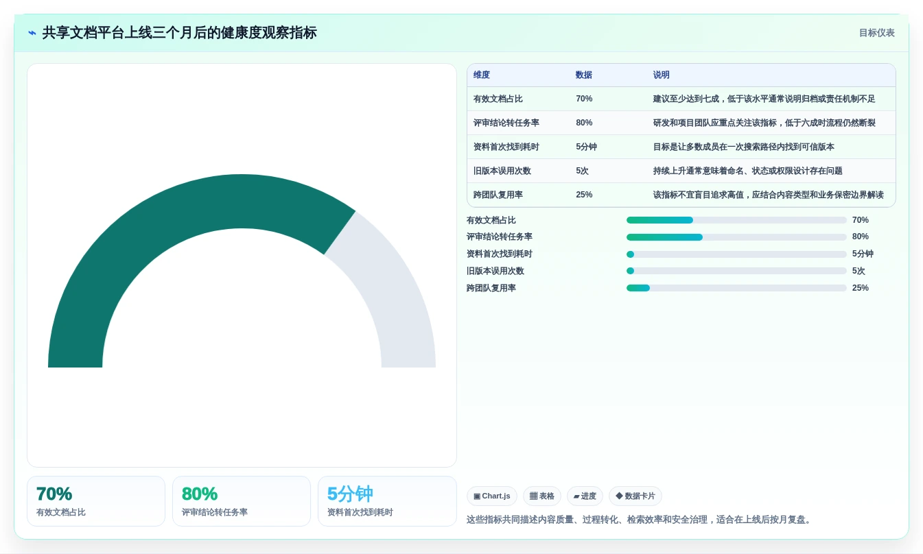
Task: Open the 5分钟 资料首次找到耗时 stat card
Action: 387,501
